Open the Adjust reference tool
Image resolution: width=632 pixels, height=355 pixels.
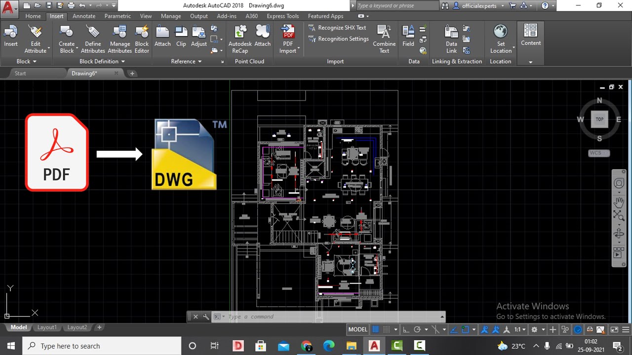(x=199, y=37)
